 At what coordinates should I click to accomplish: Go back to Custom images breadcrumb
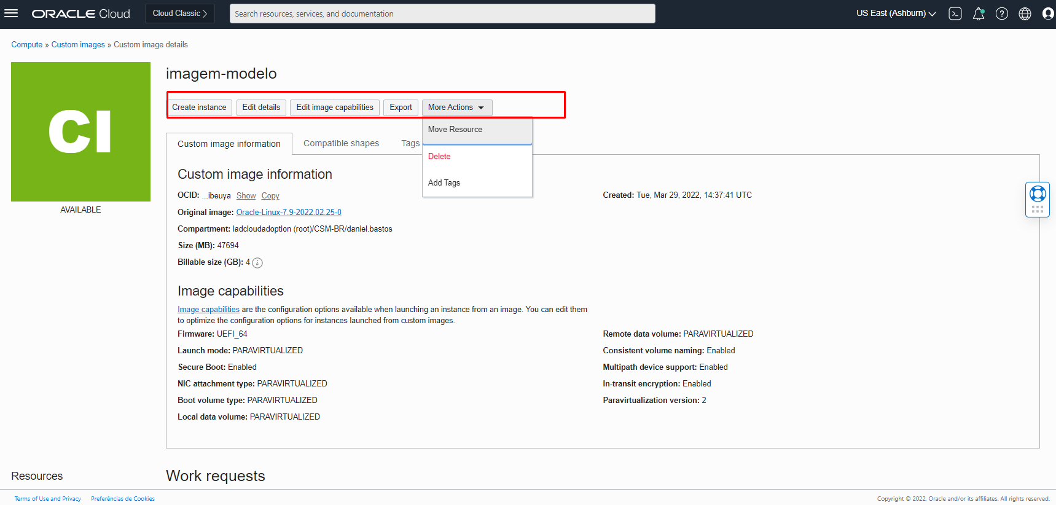78,45
